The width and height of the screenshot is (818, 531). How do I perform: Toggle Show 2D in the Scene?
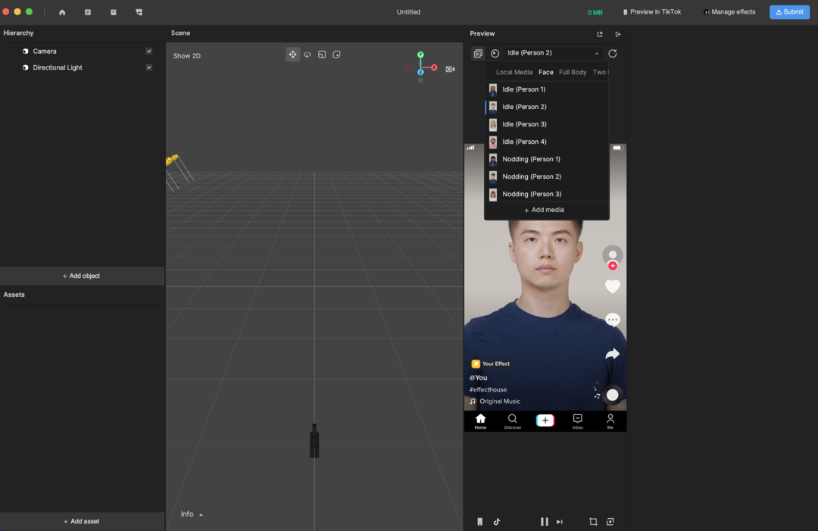[187, 56]
